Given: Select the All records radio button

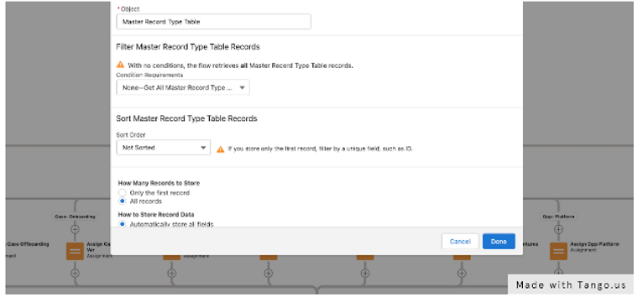Looking at the screenshot, I should 122,201.
